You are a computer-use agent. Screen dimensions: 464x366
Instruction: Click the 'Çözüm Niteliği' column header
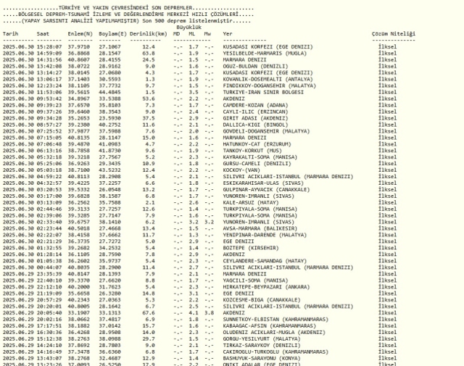394,34
